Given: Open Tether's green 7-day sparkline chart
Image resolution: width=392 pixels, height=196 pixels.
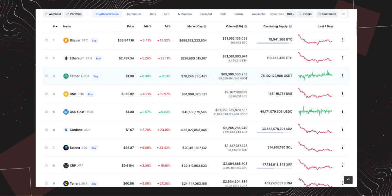Looking at the screenshot, I should (x=315, y=75).
